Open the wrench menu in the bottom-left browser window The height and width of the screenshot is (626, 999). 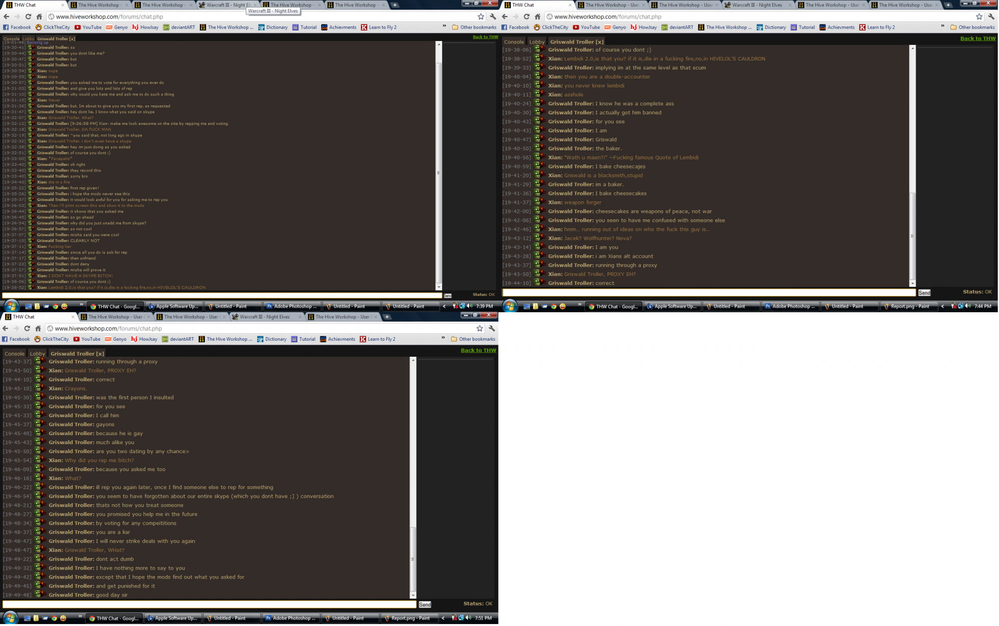492,328
